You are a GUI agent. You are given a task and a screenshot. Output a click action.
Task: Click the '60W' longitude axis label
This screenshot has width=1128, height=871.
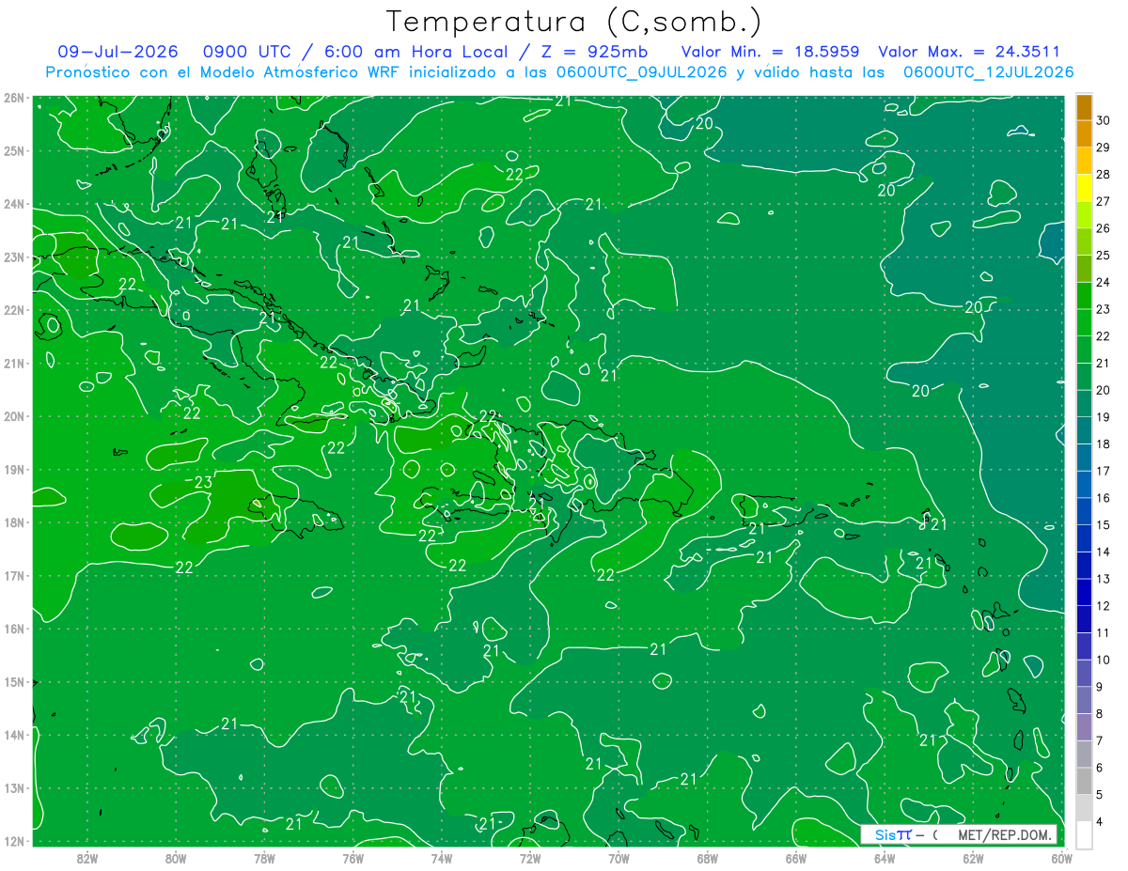coord(1061,857)
